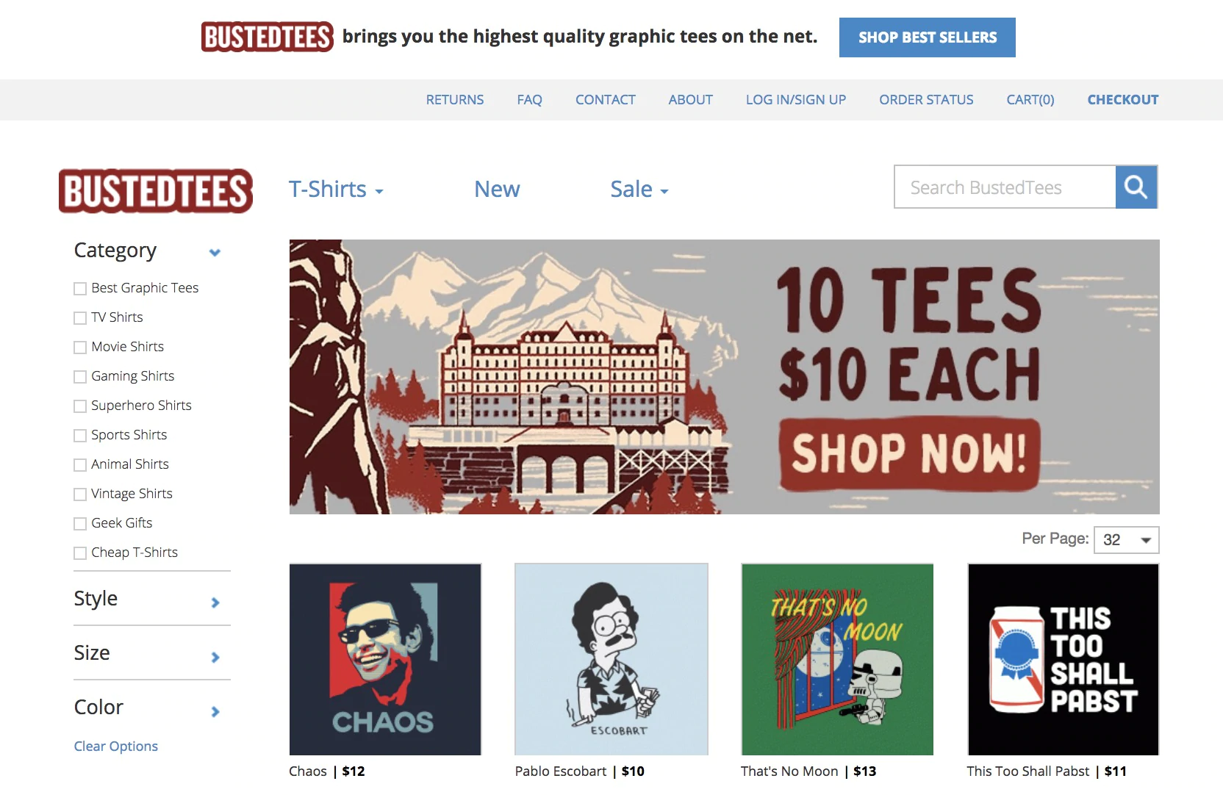Open the This Too Shall Pabst image
The image size is (1223, 795).
(x=1063, y=659)
